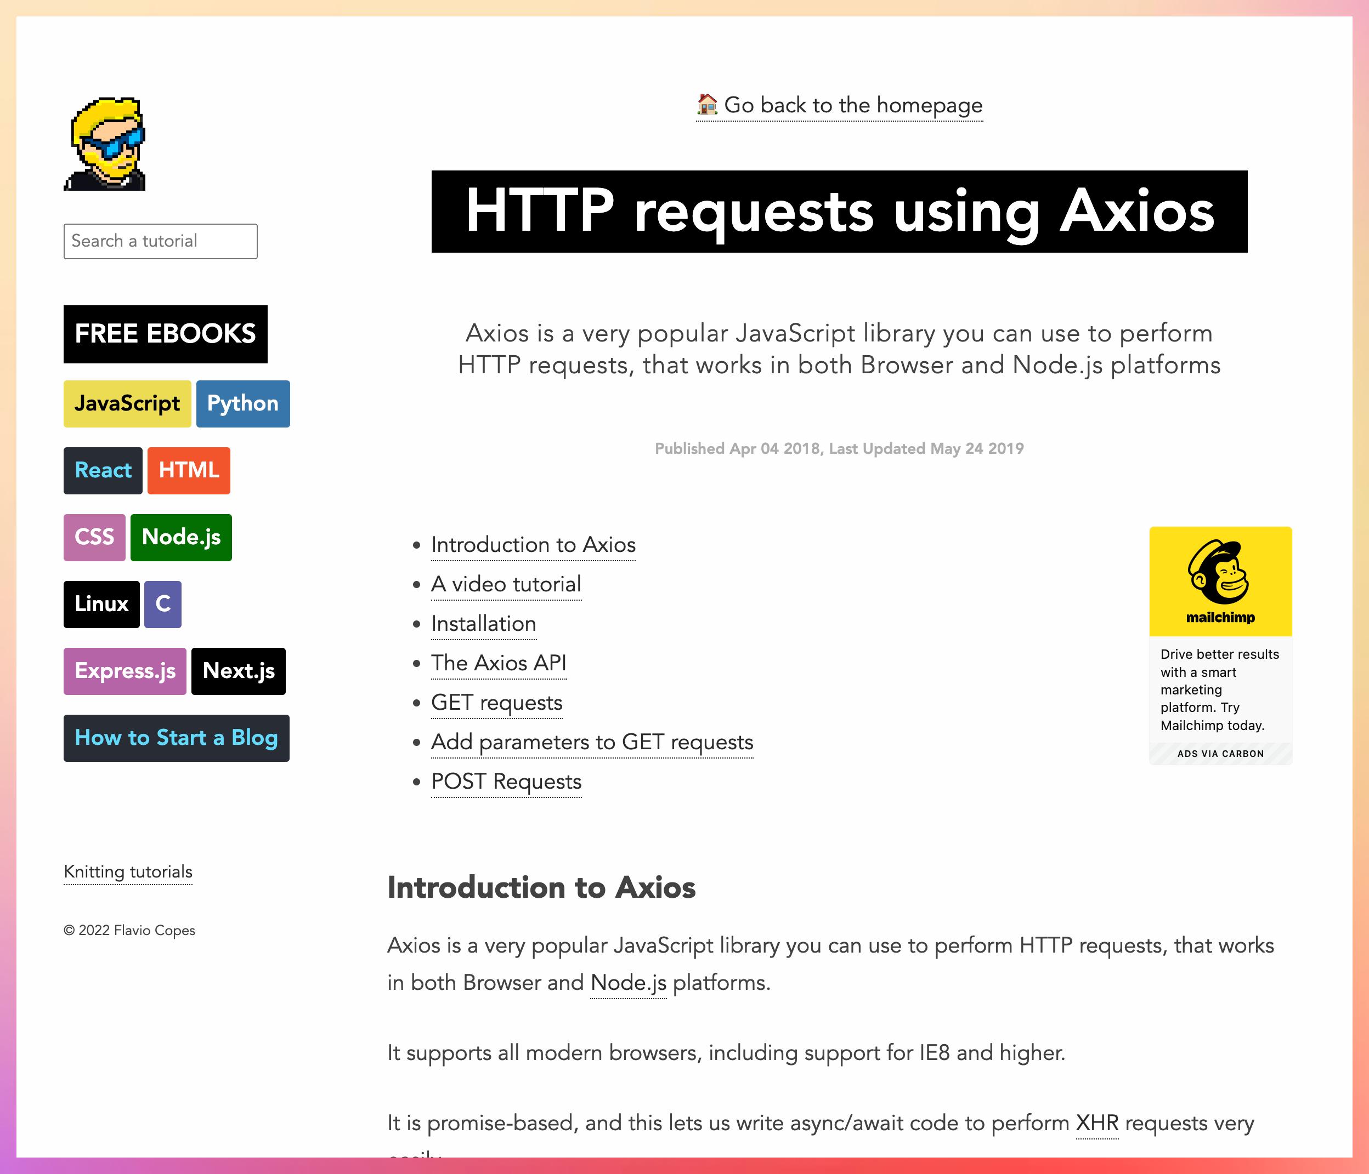Image resolution: width=1369 pixels, height=1174 pixels.
Task: Click the Published Apr 04 2018 date line
Action: (x=839, y=448)
